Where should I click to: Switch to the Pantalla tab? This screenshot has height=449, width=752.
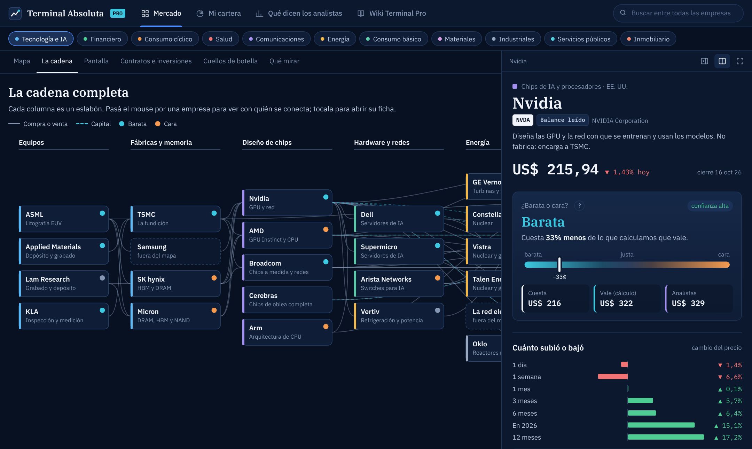pyautogui.click(x=96, y=61)
